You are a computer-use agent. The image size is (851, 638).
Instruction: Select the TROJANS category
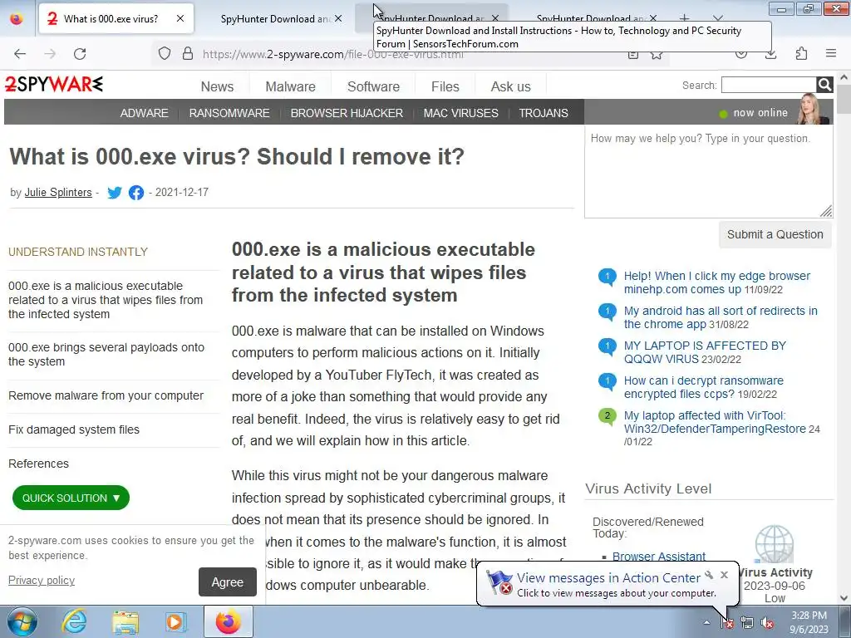[544, 113]
